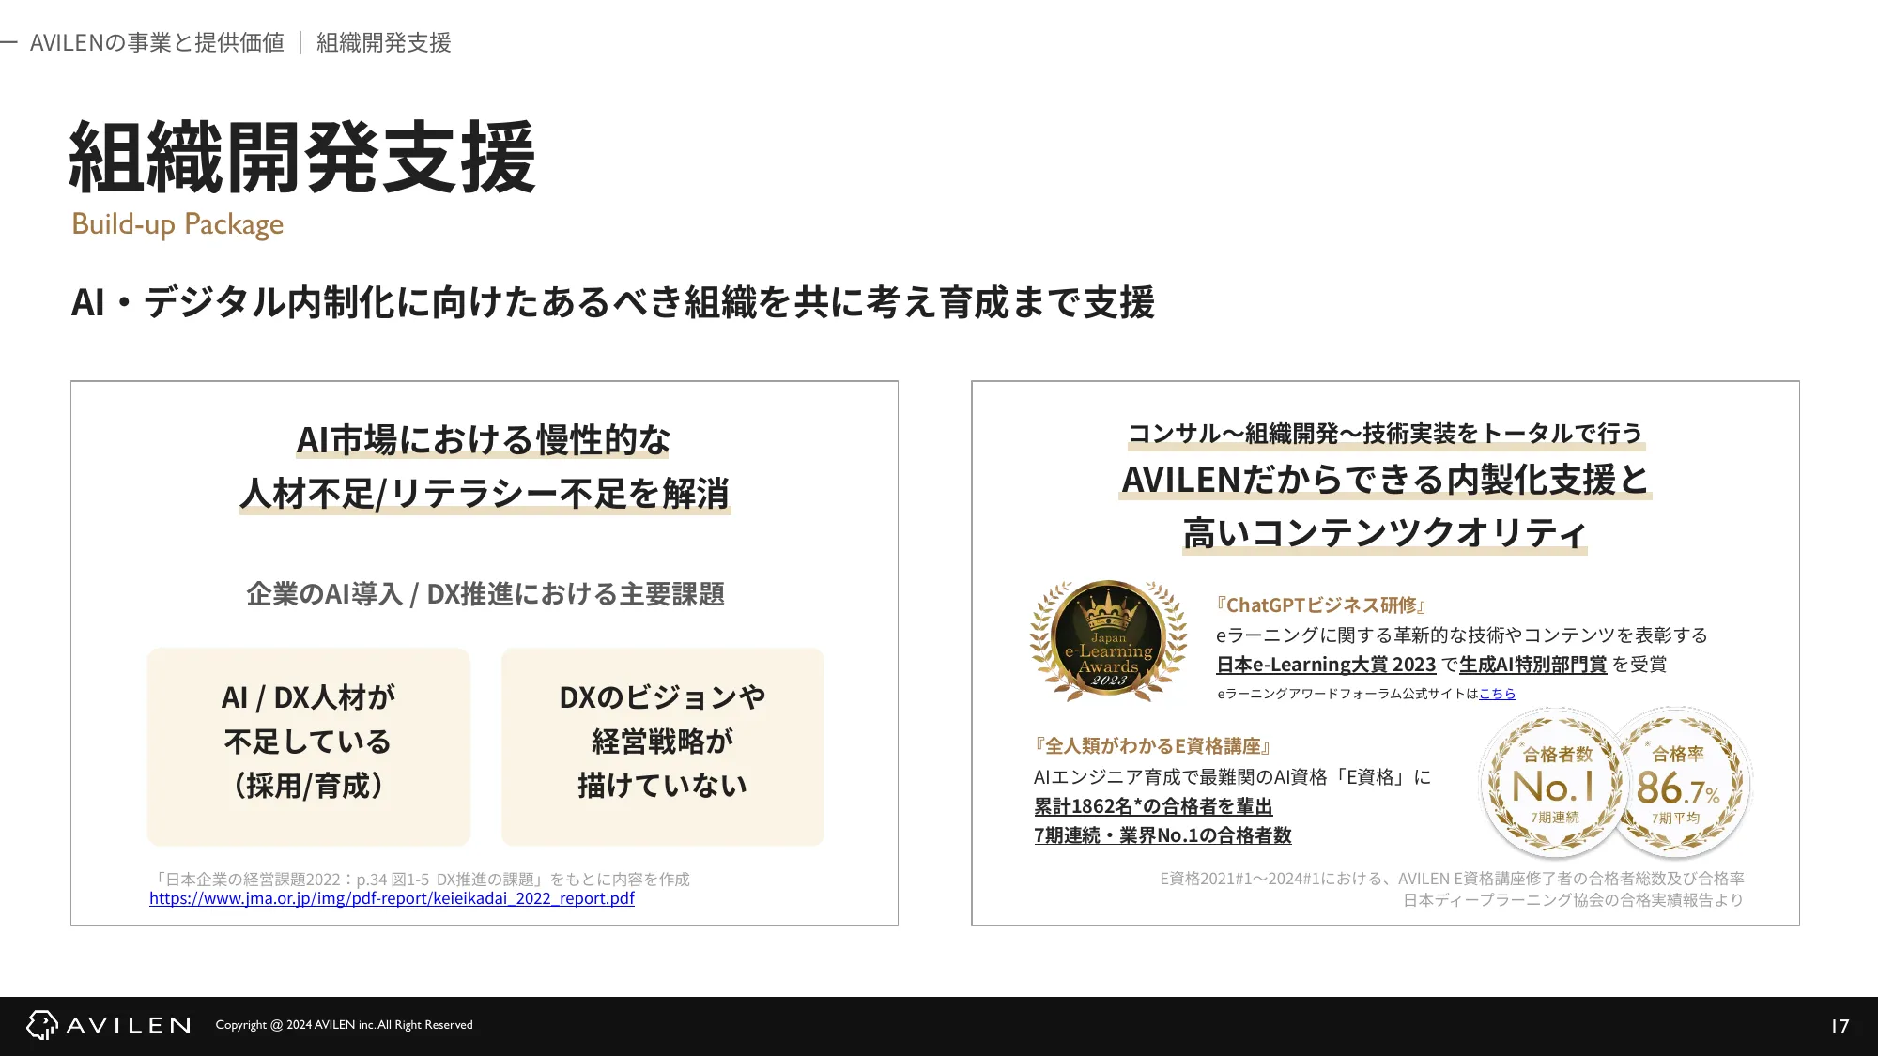Click heading AI市場における慢性的な

[x=484, y=439]
